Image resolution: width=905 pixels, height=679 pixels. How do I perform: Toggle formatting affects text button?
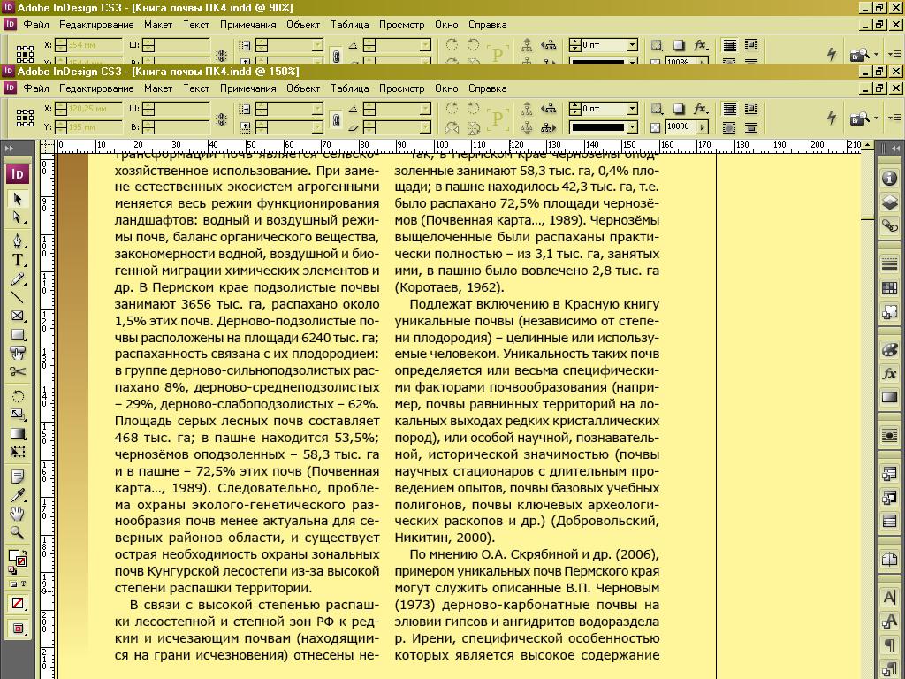[23, 584]
